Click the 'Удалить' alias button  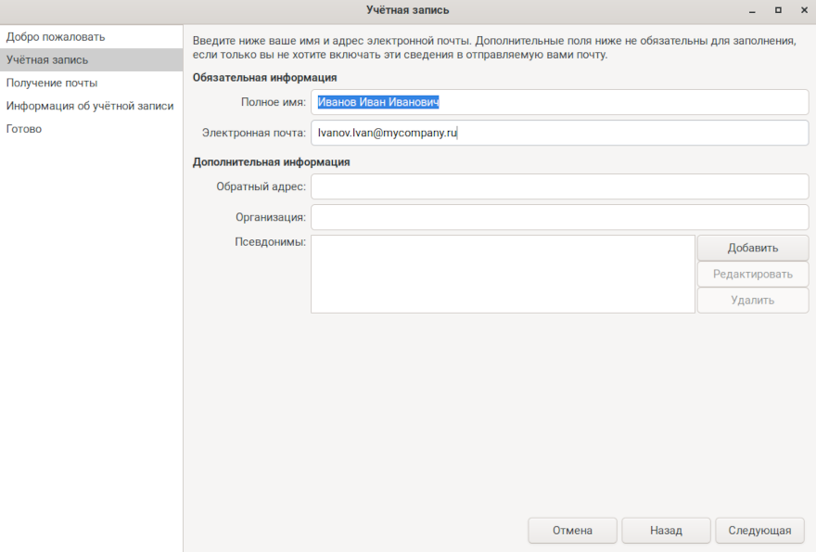point(752,301)
